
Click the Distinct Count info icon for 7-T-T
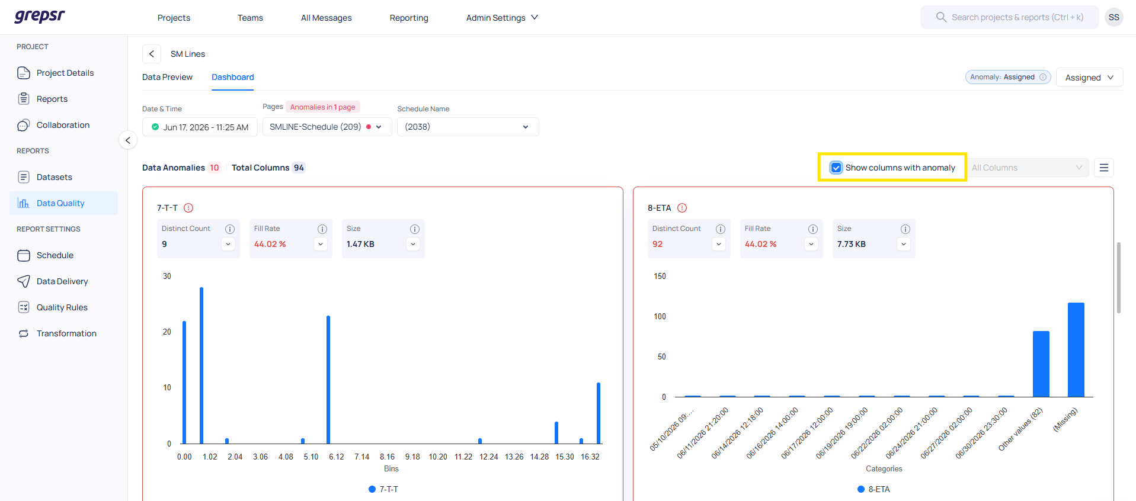coord(230,229)
